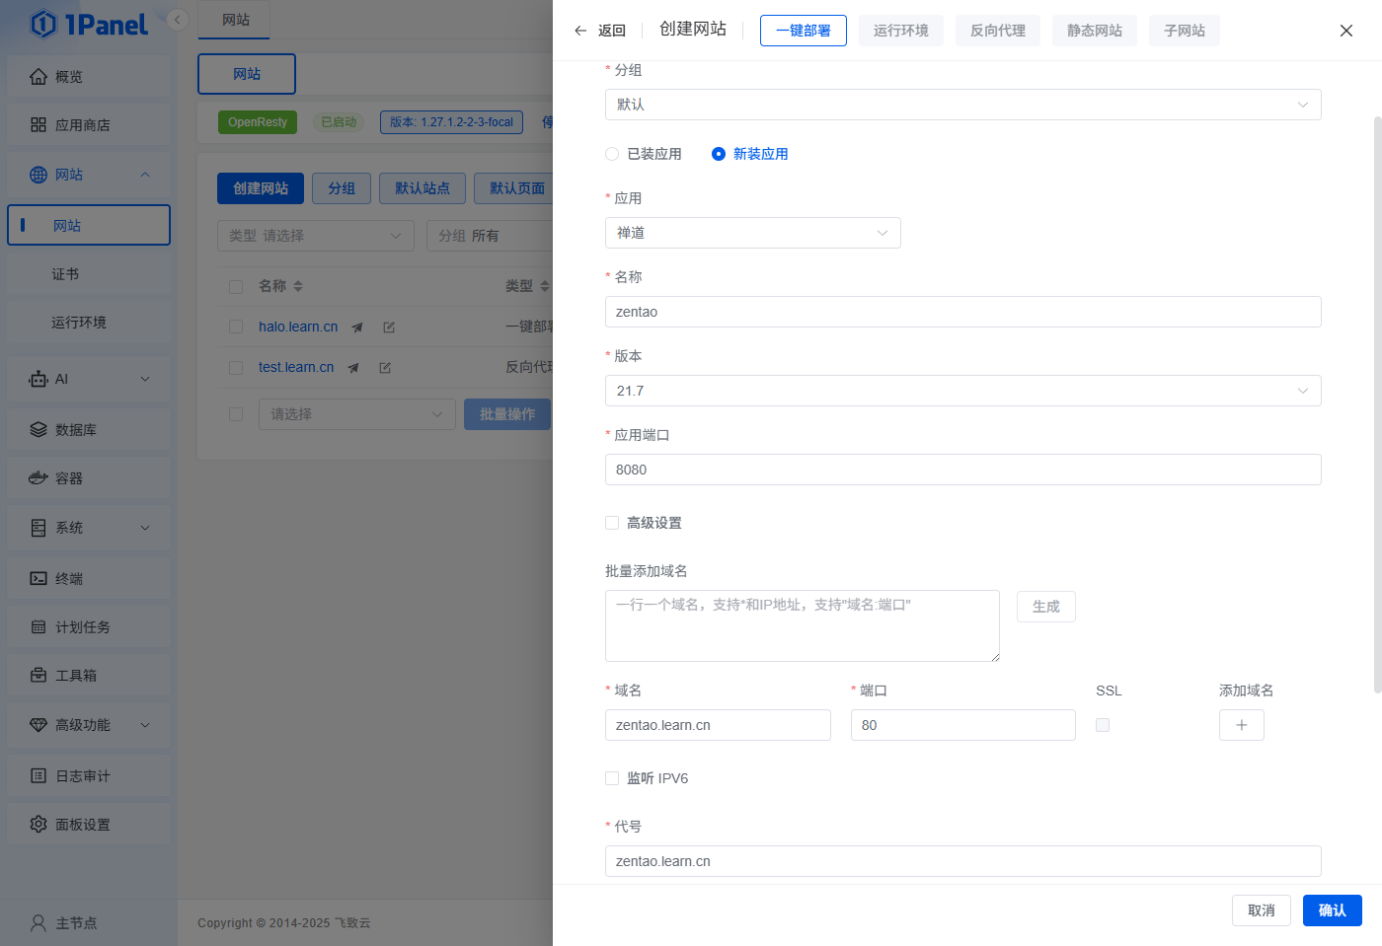1382x946 pixels.
Task: Open 计划任务 (scheduled tasks) from sidebar
Action: [x=39, y=625]
